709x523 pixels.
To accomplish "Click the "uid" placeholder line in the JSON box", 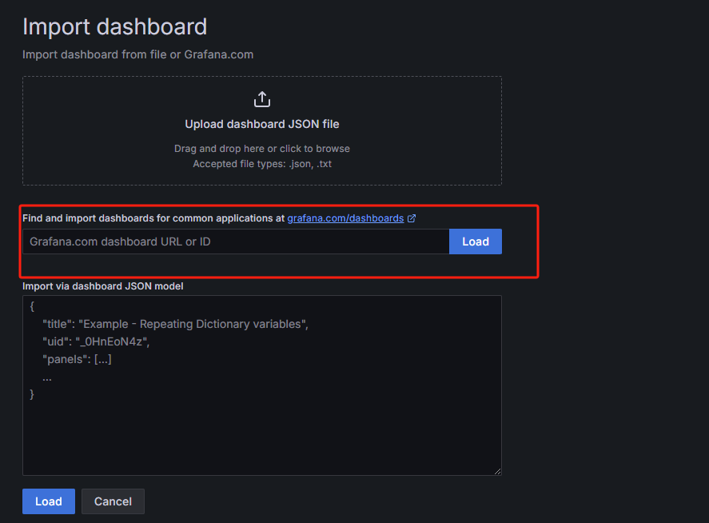I will [x=96, y=341].
